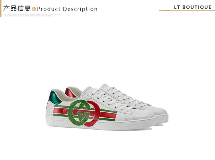This screenshot has height=160, width=215.
Task: Click the lower green stripe right of the logo
Action: click(x=107, y=119)
